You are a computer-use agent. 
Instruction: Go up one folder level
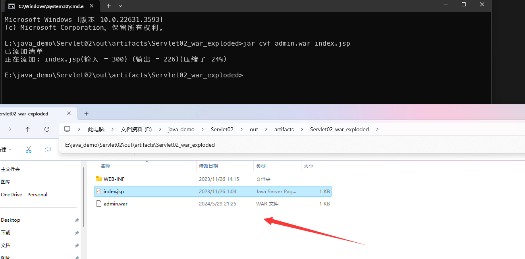(x=27, y=129)
